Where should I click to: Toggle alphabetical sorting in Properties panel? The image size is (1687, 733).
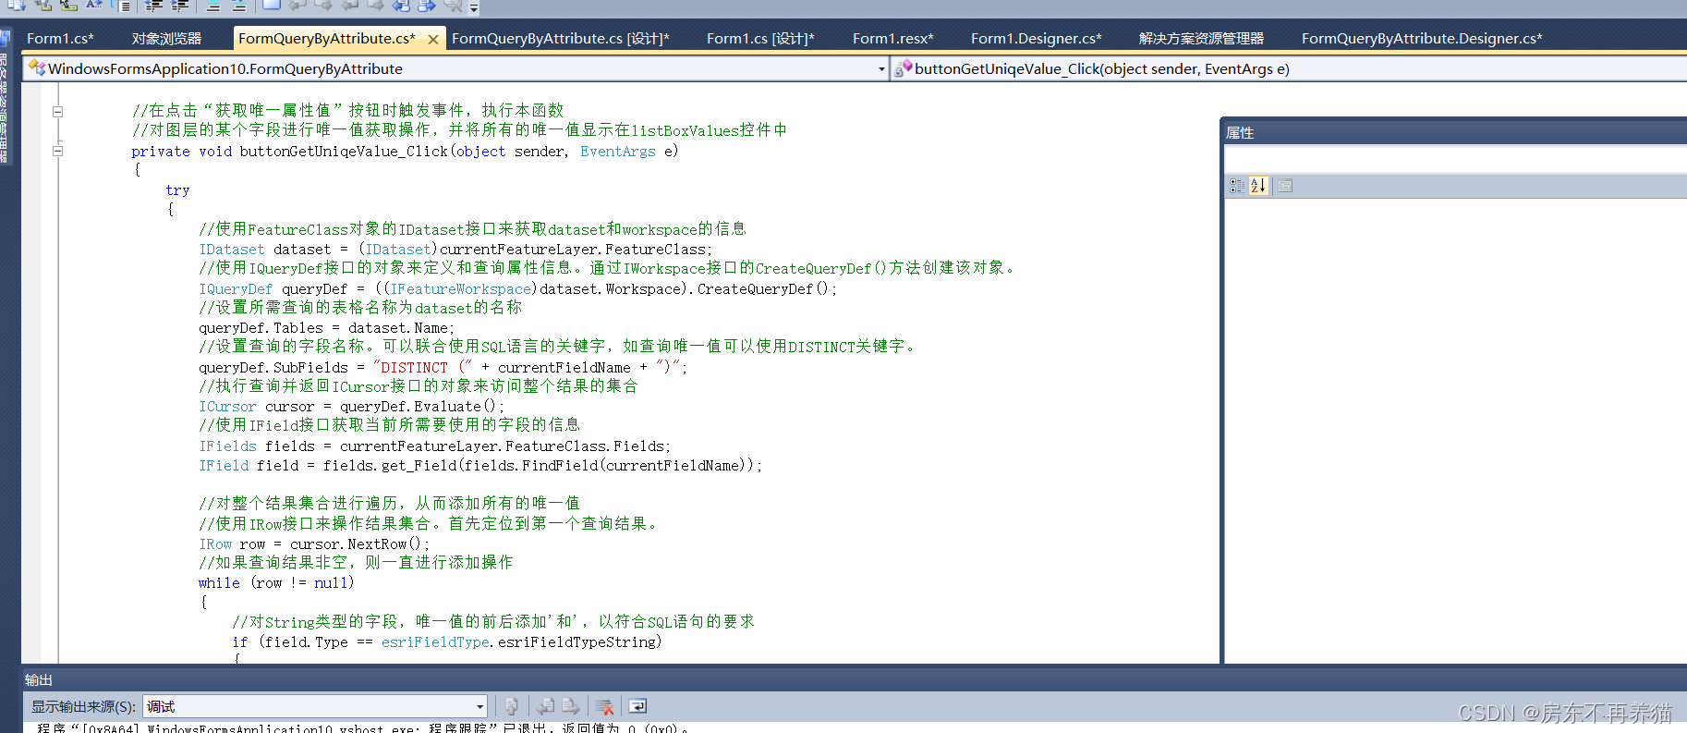[x=1258, y=186]
